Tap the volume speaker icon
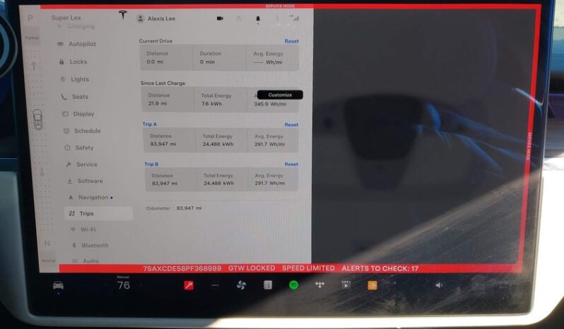This screenshot has width=564, height=329. pyautogui.click(x=439, y=285)
